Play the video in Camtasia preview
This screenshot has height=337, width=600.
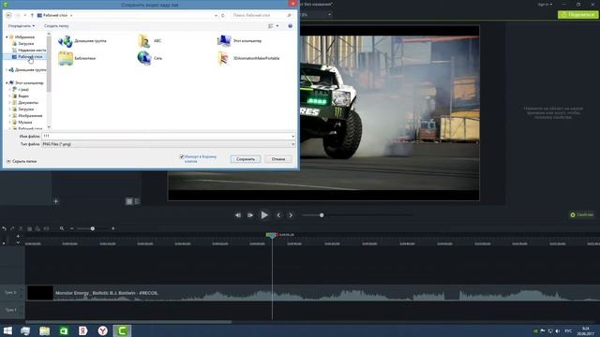264,215
